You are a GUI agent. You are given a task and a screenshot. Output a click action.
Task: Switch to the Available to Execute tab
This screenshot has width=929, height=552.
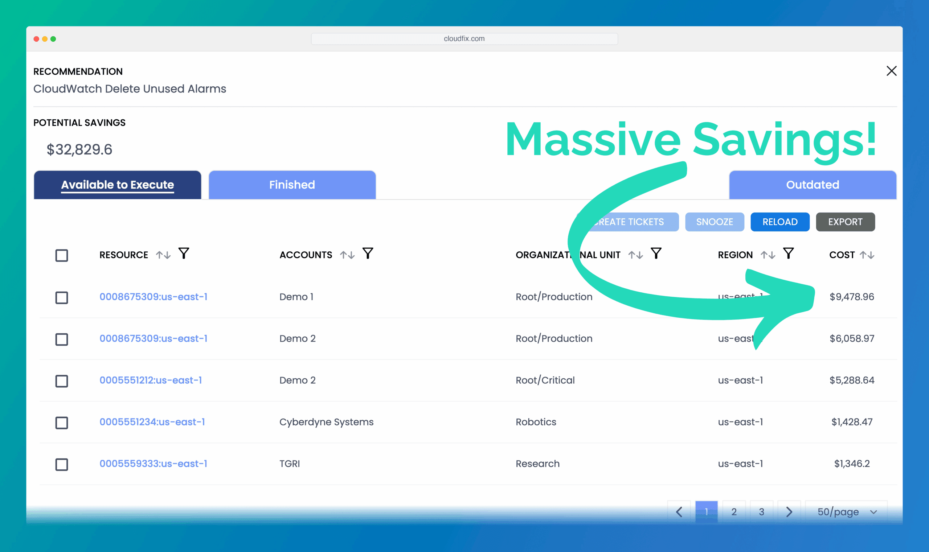click(x=118, y=185)
